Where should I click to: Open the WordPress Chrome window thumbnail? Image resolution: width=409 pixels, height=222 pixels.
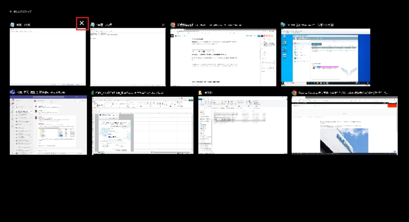(x=223, y=57)
